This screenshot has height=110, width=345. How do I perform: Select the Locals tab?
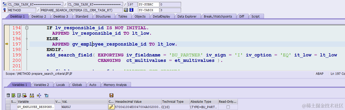[61, 85]
